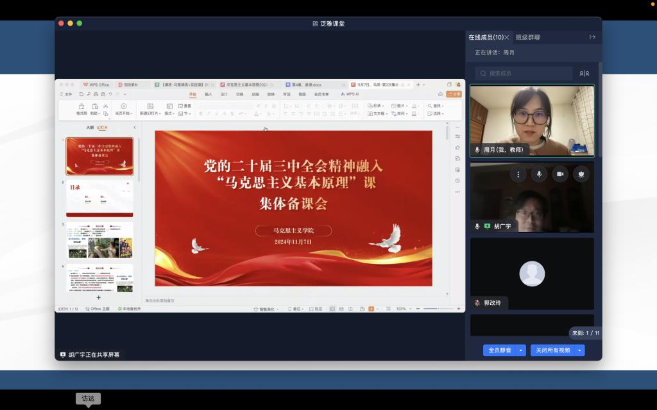Switch to the 大纲 outline view tab

90,127
